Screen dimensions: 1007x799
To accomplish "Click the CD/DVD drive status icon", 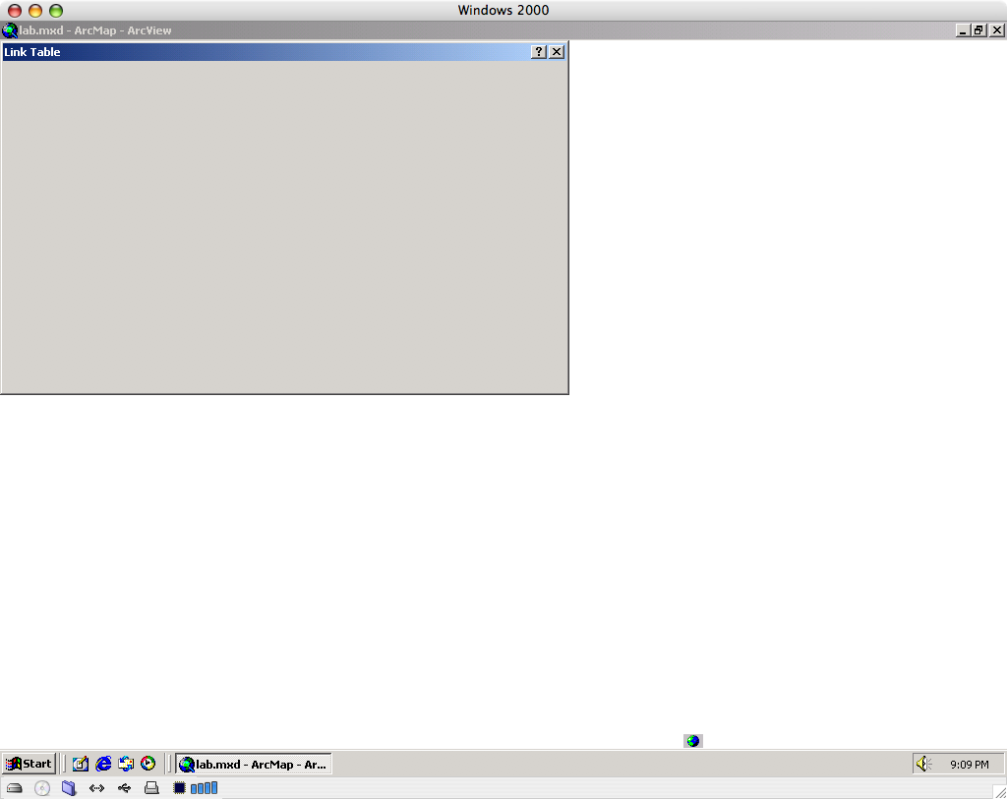I will click(41, 788).
